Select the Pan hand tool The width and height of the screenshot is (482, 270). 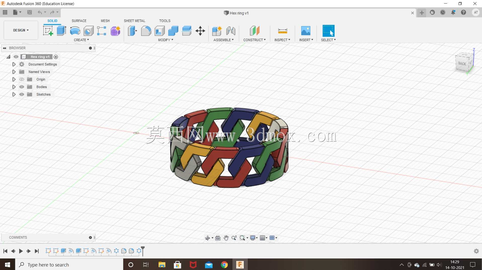click(226, 238)
